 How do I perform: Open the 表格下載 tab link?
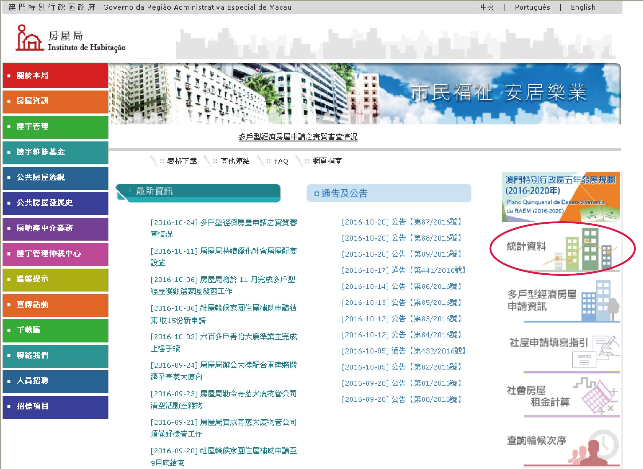coord(182,161)
